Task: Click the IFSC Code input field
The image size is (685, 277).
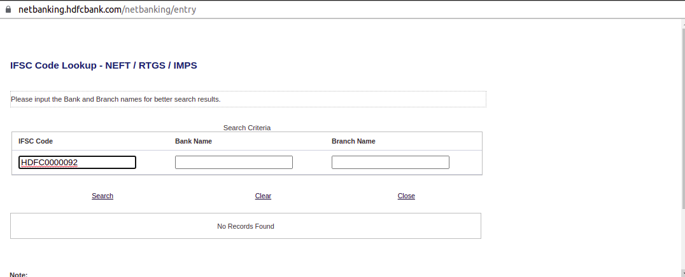Action: 77,162
